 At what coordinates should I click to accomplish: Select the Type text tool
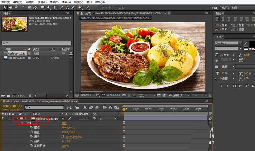[54, 7]
